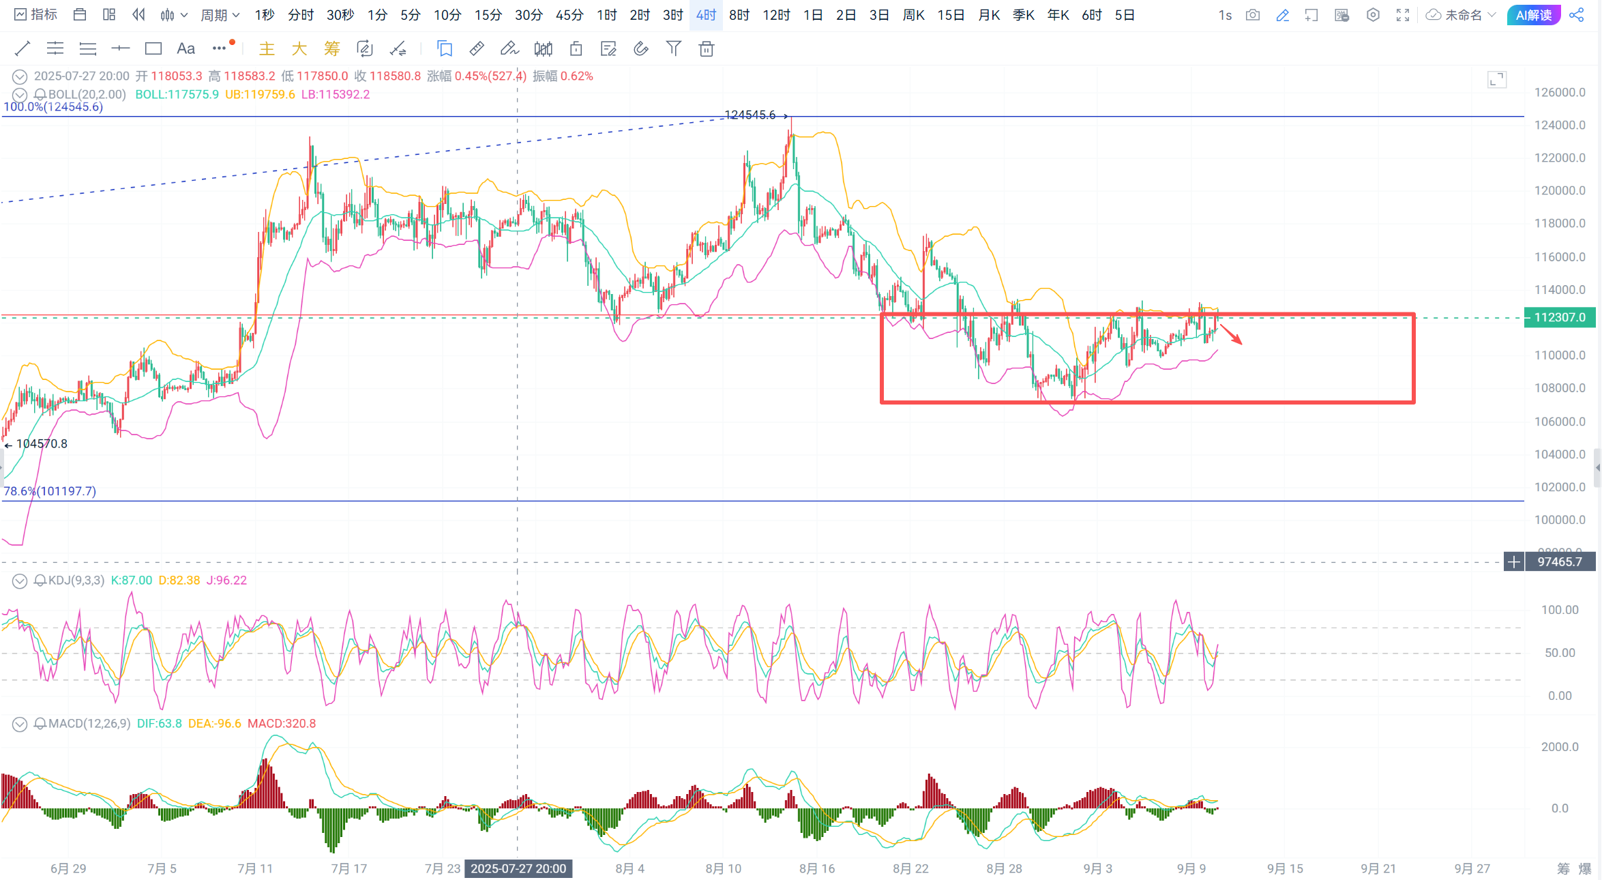Screen dimensions: 1602x880
Task: Select the 分时 timeframe
Action: click(x=301, y=15)
